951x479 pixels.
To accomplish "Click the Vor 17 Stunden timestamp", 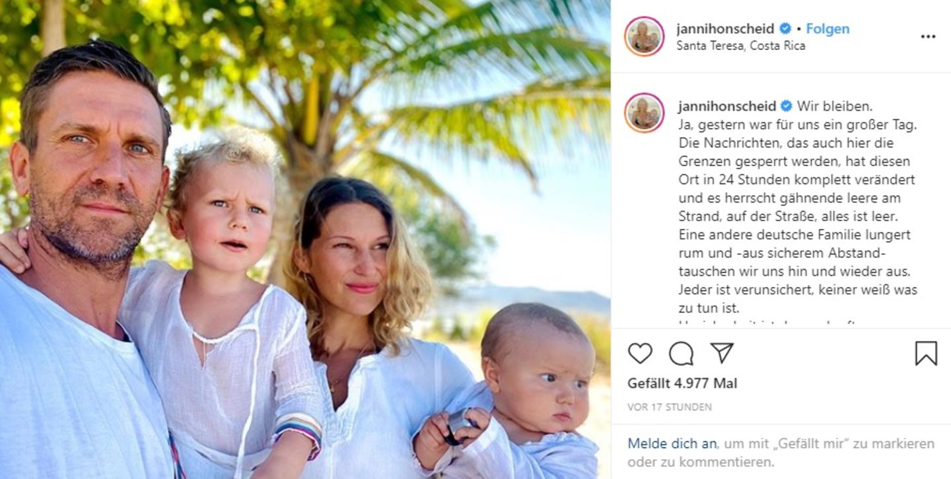I will 670,407.
